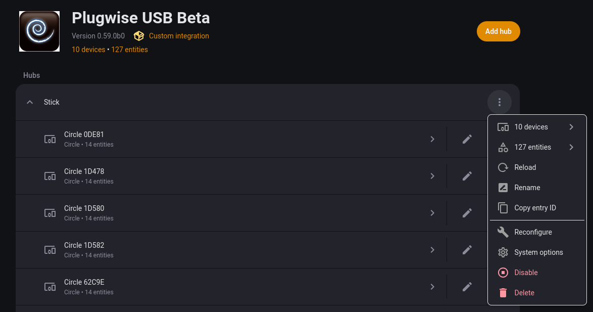
Task: Choose Rename in the context menu
Action: click(527, 188)
